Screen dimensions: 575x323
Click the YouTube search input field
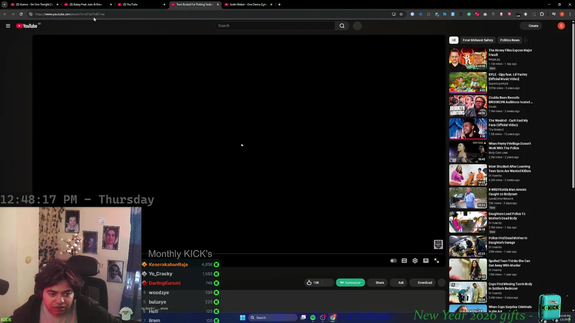[x=275, y=26]
